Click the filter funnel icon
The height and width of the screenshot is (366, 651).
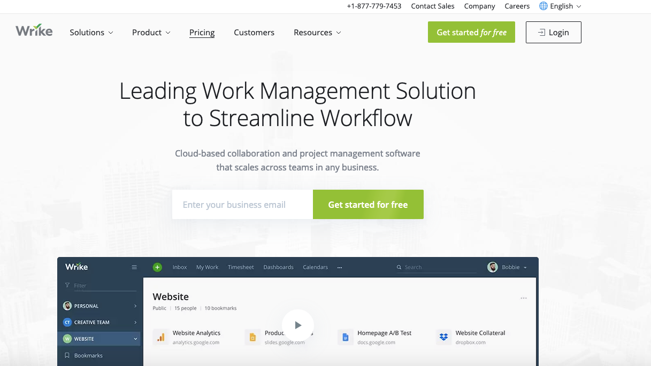[67, 285]
